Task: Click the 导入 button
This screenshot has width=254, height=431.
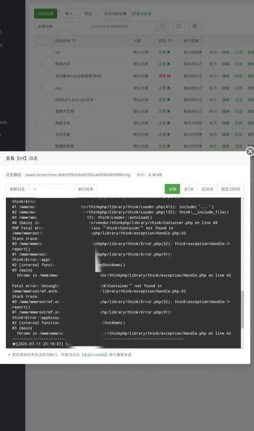Action: pos(69,13)
